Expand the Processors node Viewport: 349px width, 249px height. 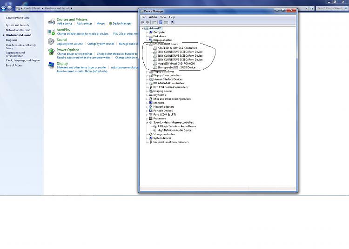(x=147, y=118)
